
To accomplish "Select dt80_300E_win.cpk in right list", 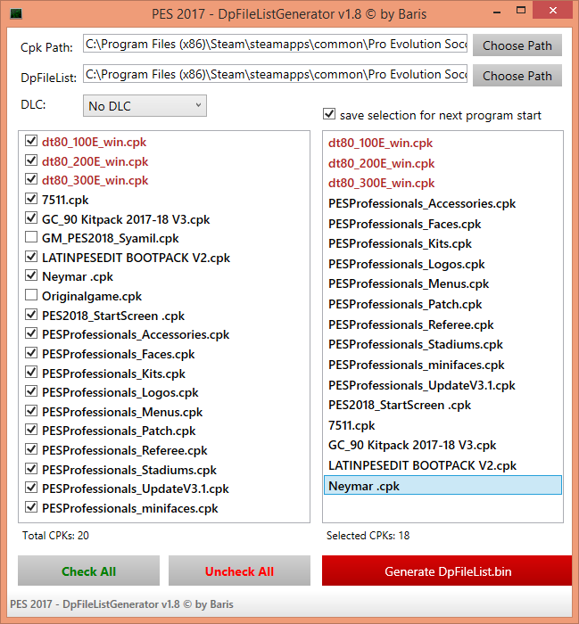I will click(x=443, y=183).
